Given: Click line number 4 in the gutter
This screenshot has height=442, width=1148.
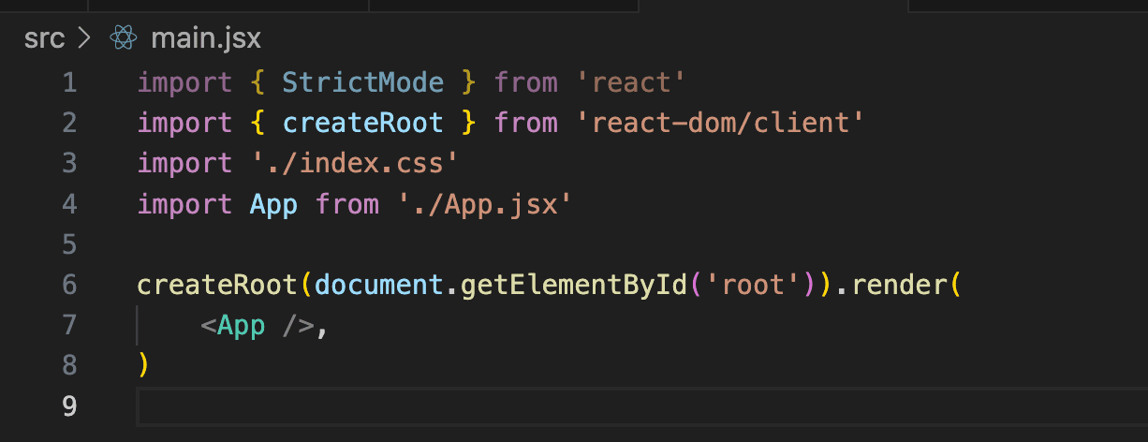Looking at the screenshot, I should tap(69, 203).
